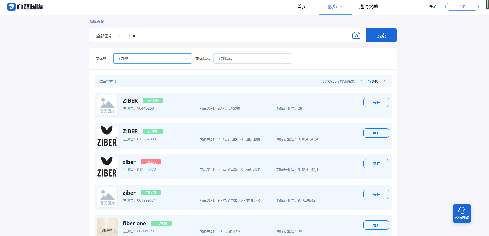The height and width of the screenshot is (236, 489).
Task: Click the 已注销 status tag
Action: click(151, 162)
